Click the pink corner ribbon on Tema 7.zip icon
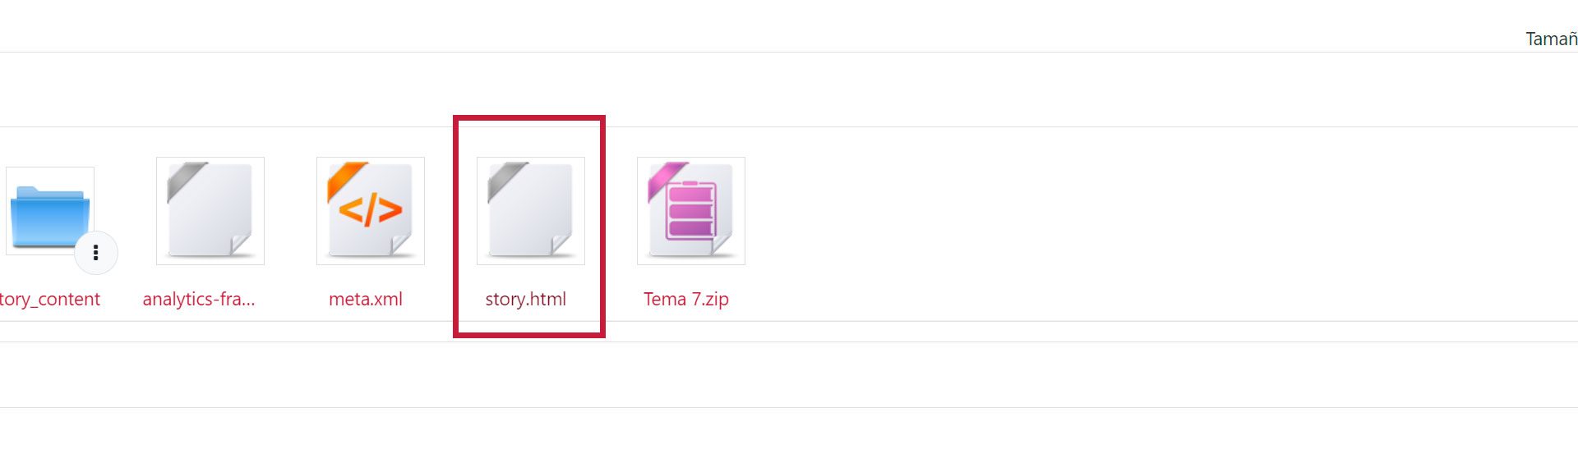The image size is (1578, 463). click(x=668, y=181)
